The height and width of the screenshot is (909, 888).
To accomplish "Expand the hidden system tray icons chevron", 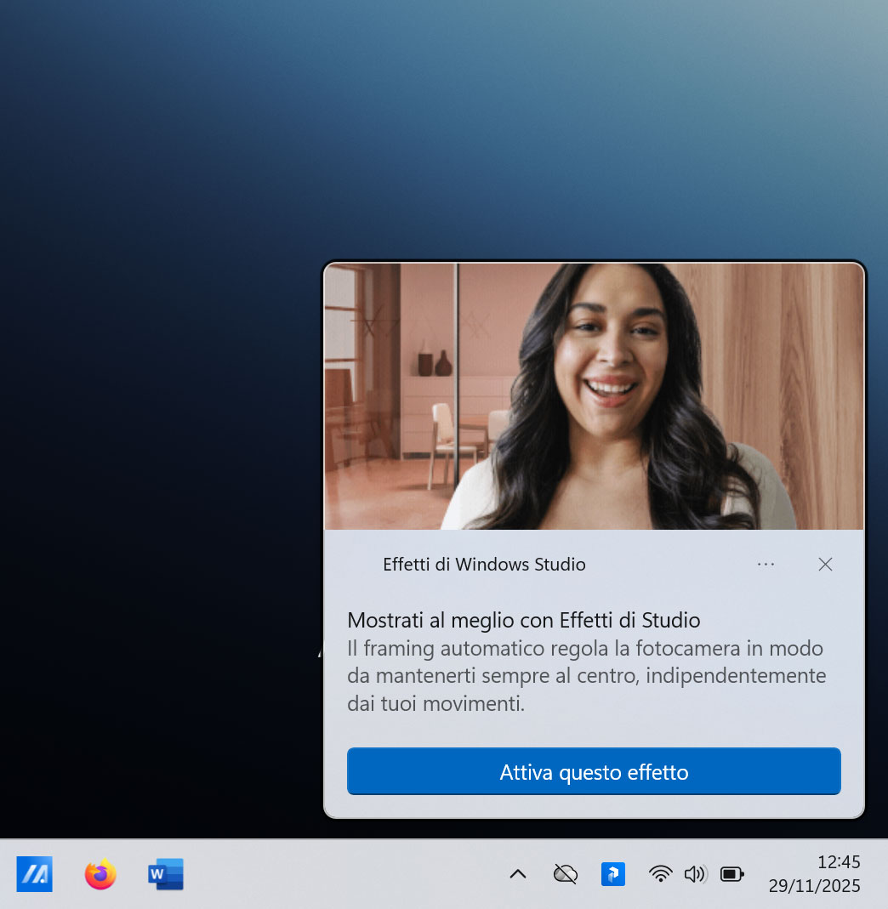I will coord(517,873).
